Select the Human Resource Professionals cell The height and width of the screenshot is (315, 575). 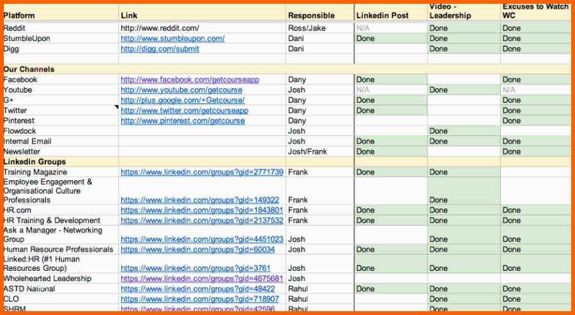[61, 249]
